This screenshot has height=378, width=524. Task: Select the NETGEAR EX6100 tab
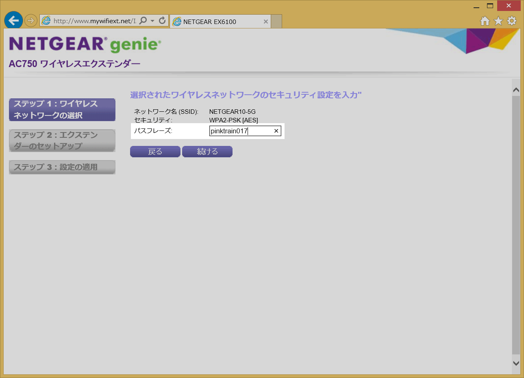click(215, 22)
